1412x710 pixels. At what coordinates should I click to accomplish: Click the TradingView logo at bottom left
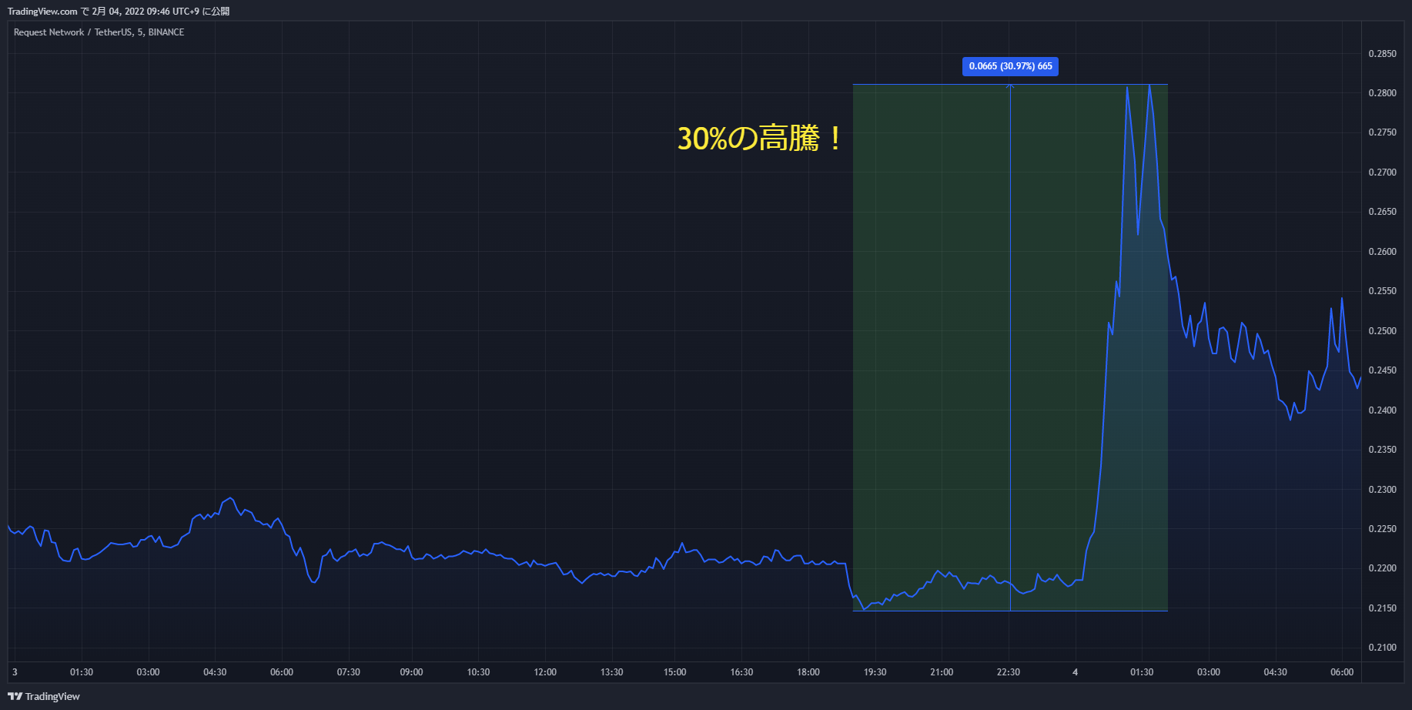pos(44,696)
